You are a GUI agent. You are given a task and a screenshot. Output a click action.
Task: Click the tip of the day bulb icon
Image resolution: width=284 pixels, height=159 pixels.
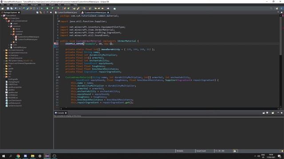coord(282,151)
